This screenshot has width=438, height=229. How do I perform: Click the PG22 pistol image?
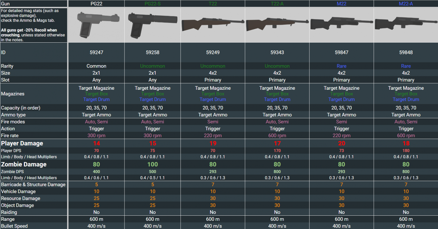pos(96,25)
